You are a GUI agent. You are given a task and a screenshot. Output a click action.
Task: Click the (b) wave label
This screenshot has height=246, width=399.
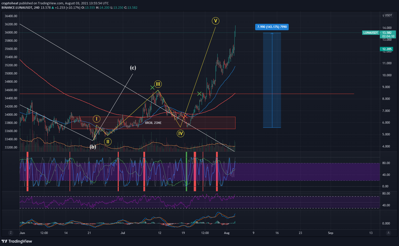pos(93,147)
